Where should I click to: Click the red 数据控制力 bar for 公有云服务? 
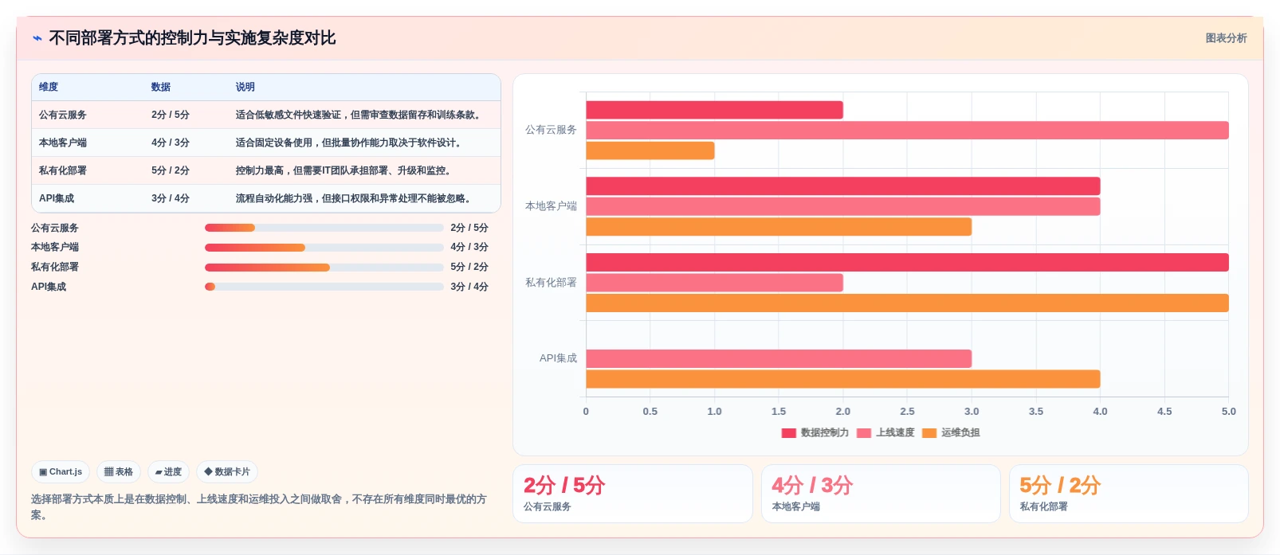tap(714, 110)
